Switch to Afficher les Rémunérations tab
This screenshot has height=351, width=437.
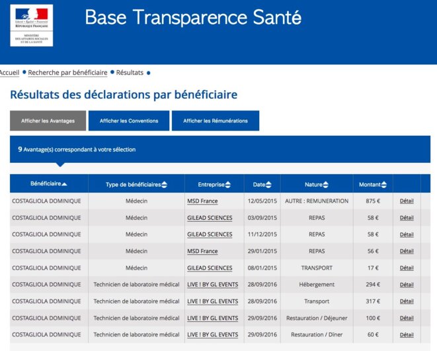pos(216,121)
